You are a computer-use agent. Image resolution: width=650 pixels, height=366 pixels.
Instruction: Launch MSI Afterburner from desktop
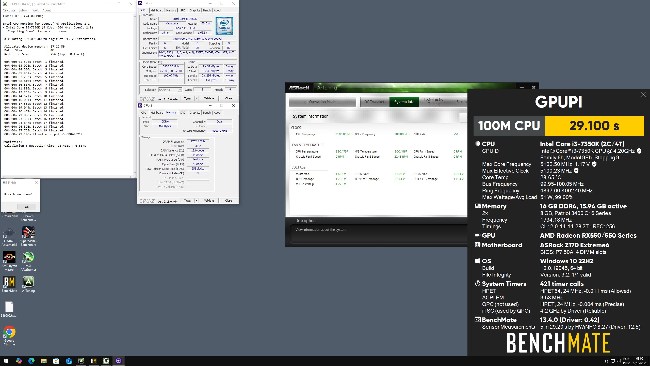coord(28,261)
